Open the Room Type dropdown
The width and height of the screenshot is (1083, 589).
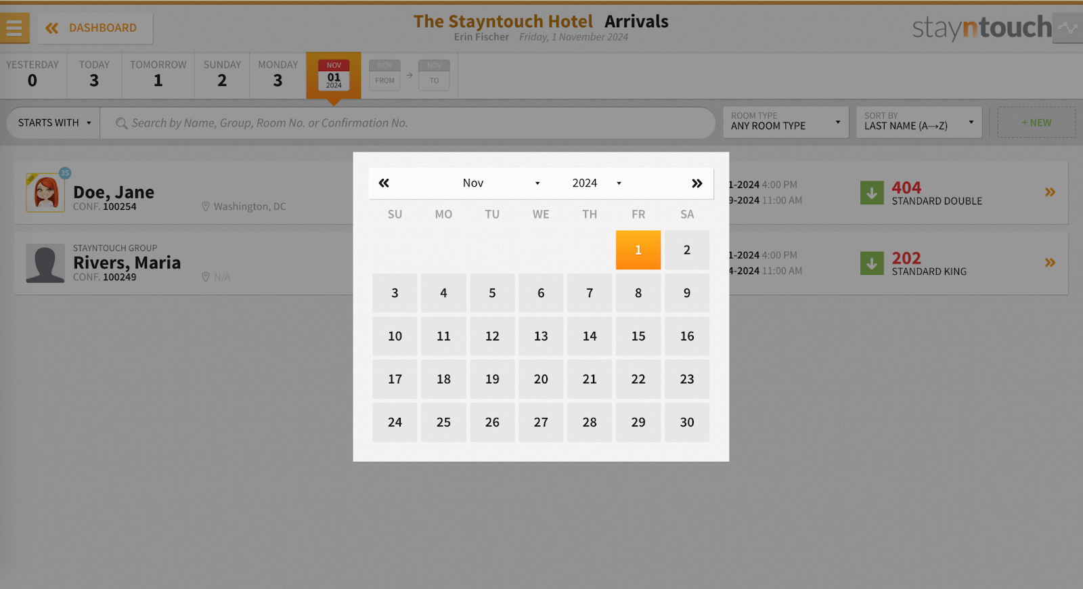[x=786, y=122]
